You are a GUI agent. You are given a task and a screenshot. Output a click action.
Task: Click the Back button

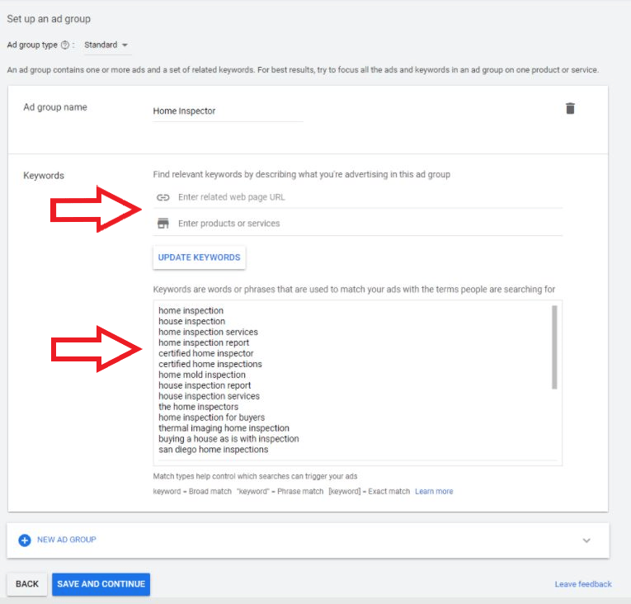click(27, 584)
